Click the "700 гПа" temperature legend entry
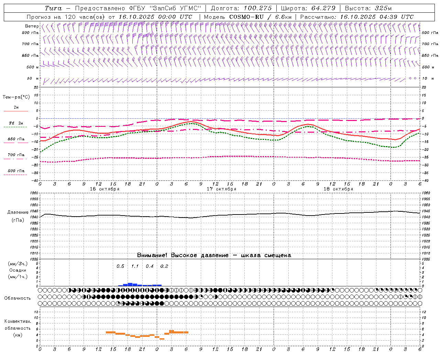 point(16,155)
